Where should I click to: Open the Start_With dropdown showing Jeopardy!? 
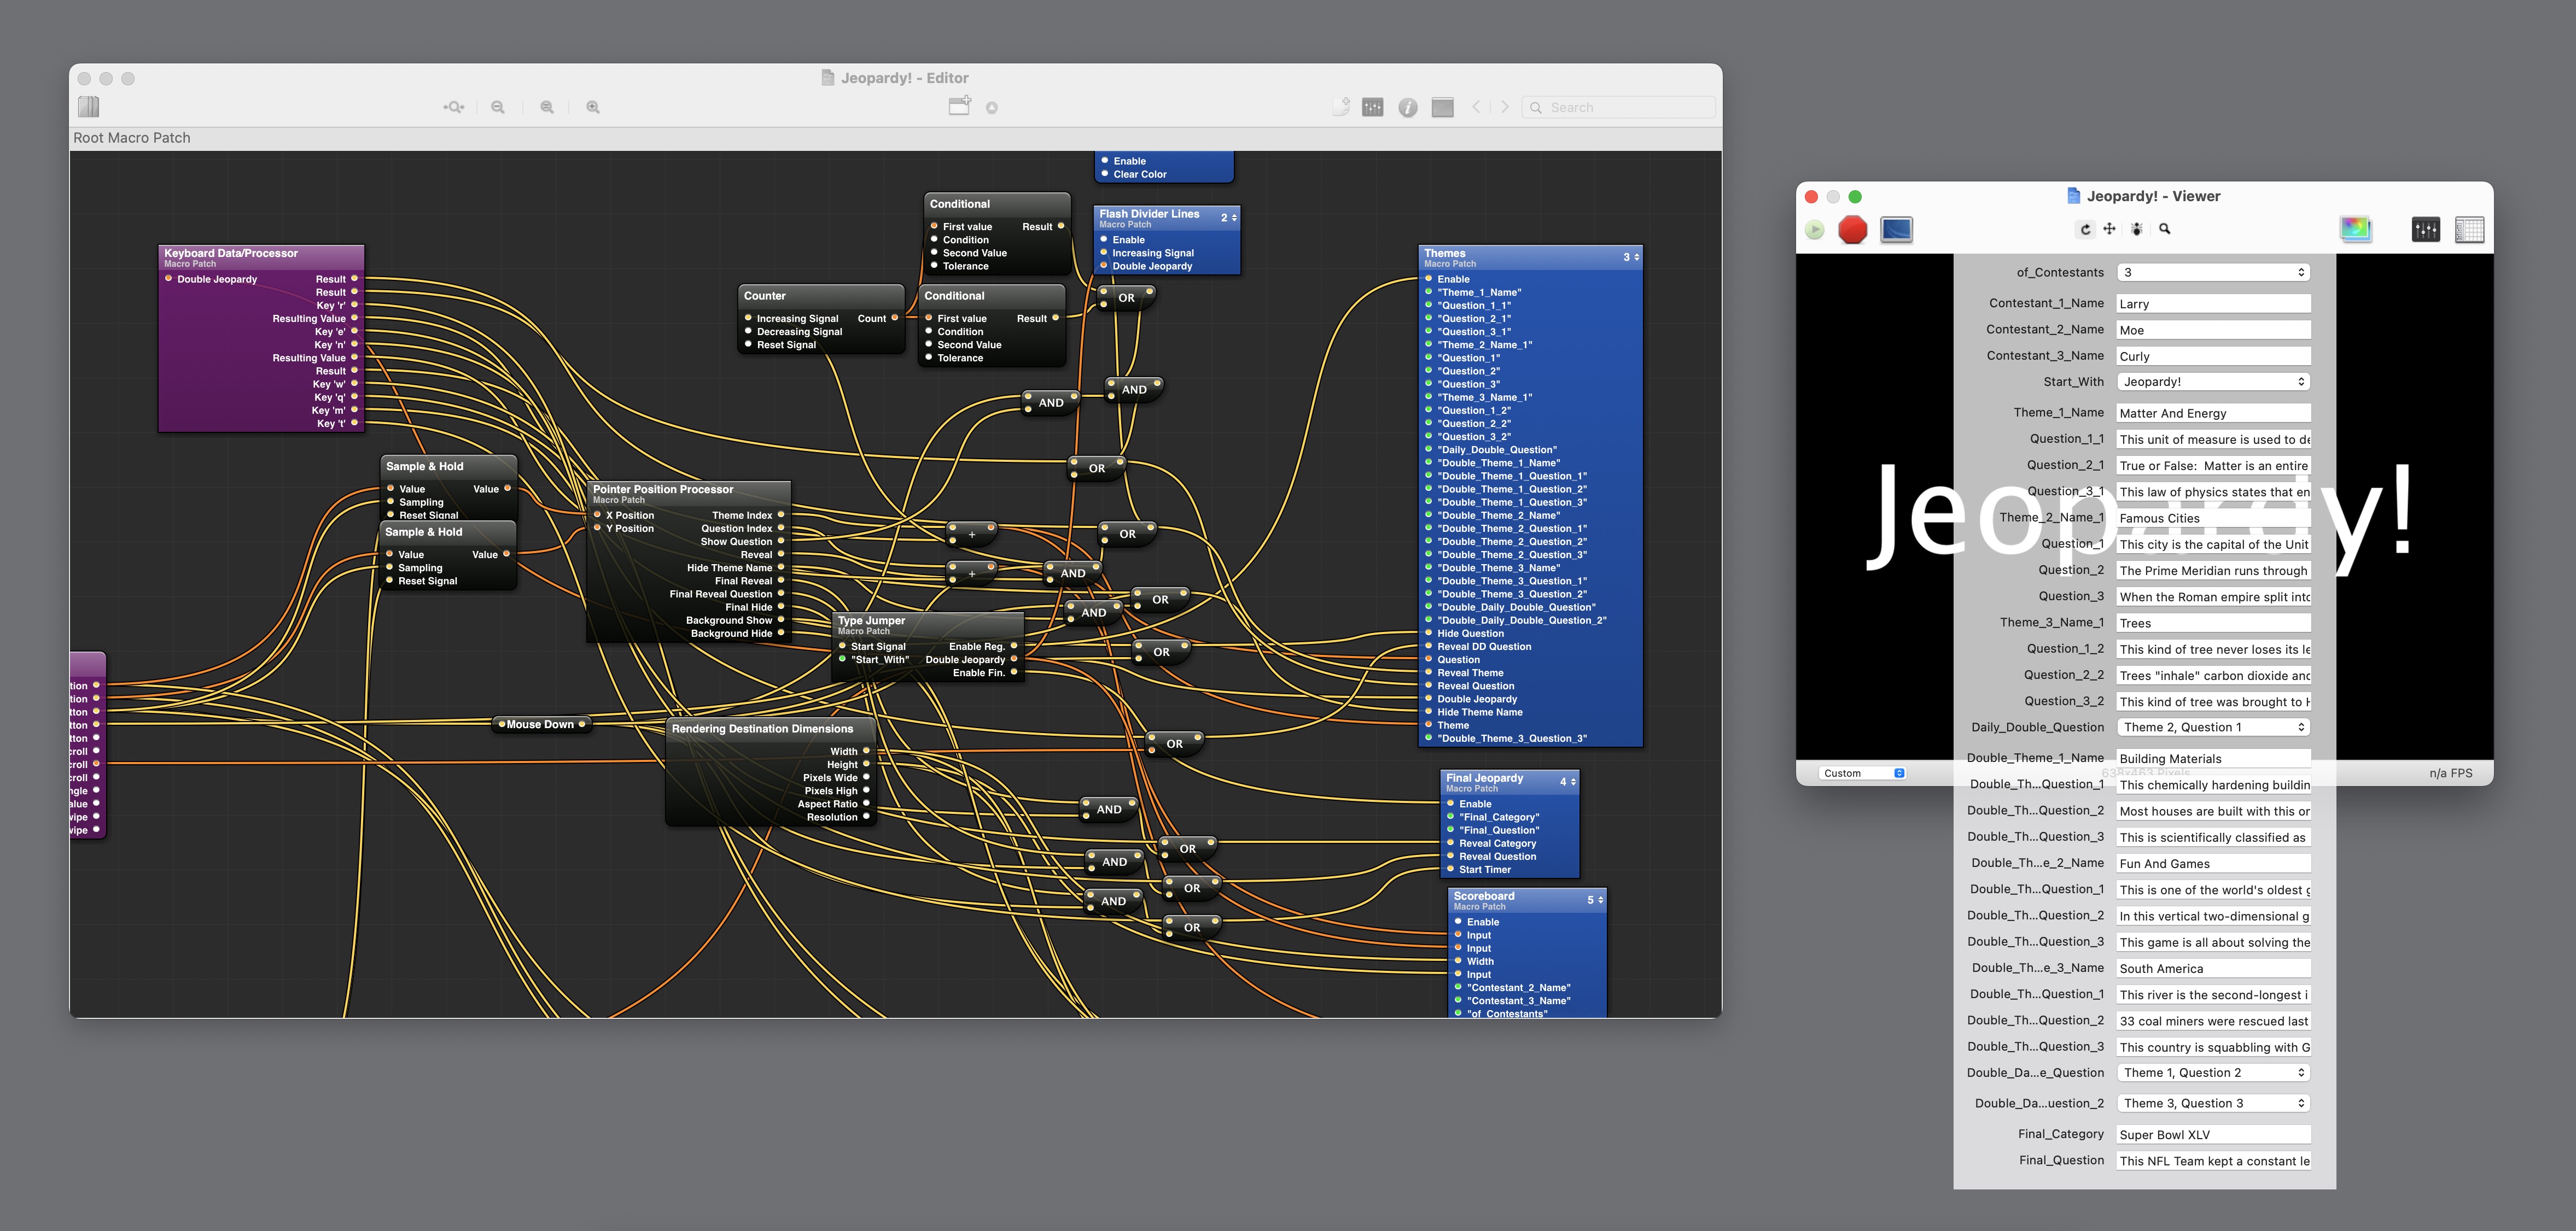click(2213, 382)
